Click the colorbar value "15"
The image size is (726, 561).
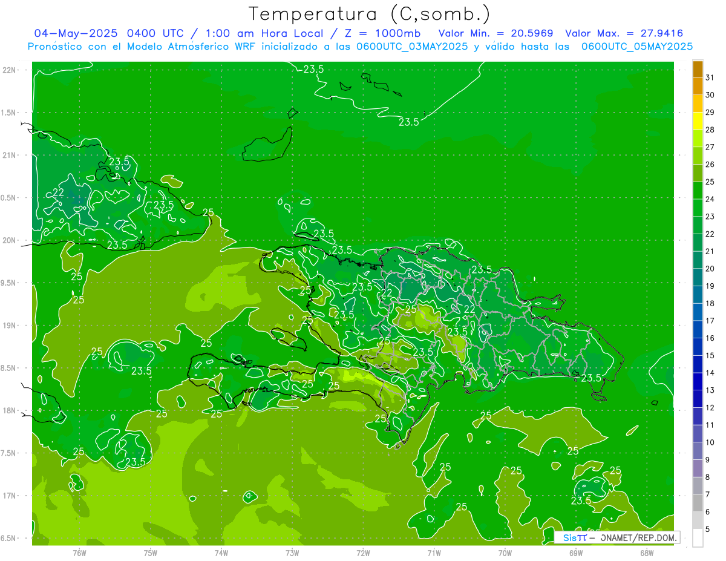click(710, 355)
